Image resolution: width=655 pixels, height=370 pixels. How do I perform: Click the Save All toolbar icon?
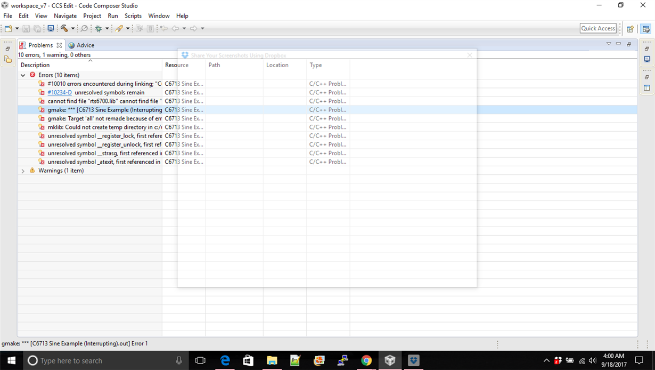coord(37,28)
